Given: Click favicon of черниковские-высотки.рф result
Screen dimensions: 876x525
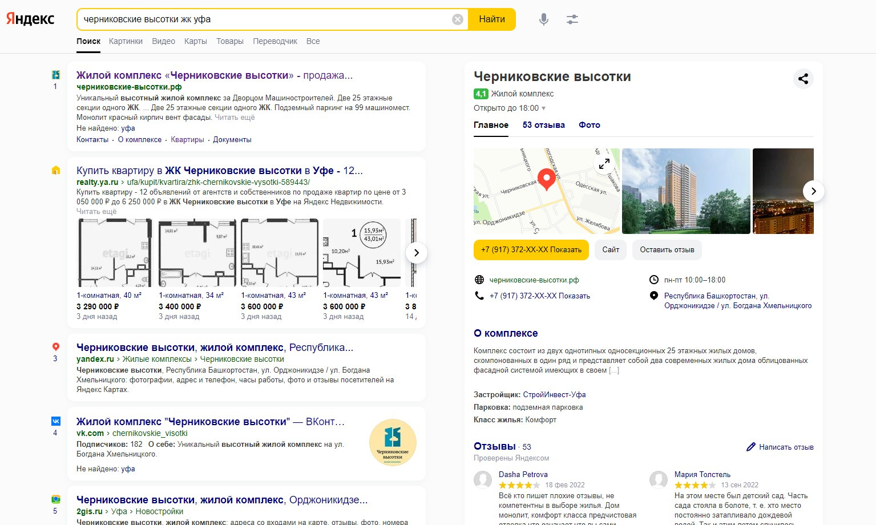Looking at the screenshot, I should (x=55, y=75).
